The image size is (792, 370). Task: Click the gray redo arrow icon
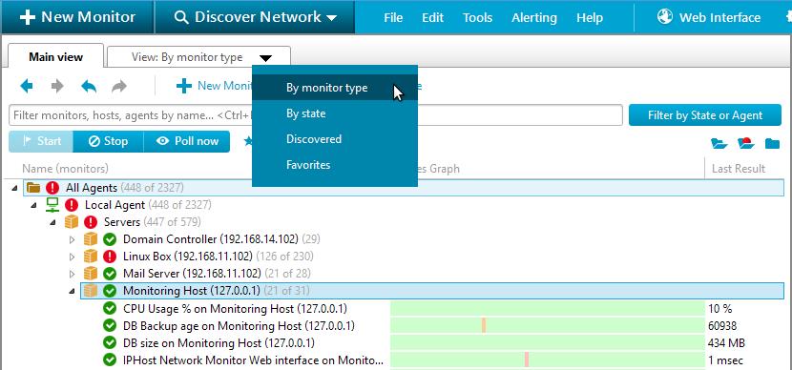pyautogui.click(x=119, y=87)
